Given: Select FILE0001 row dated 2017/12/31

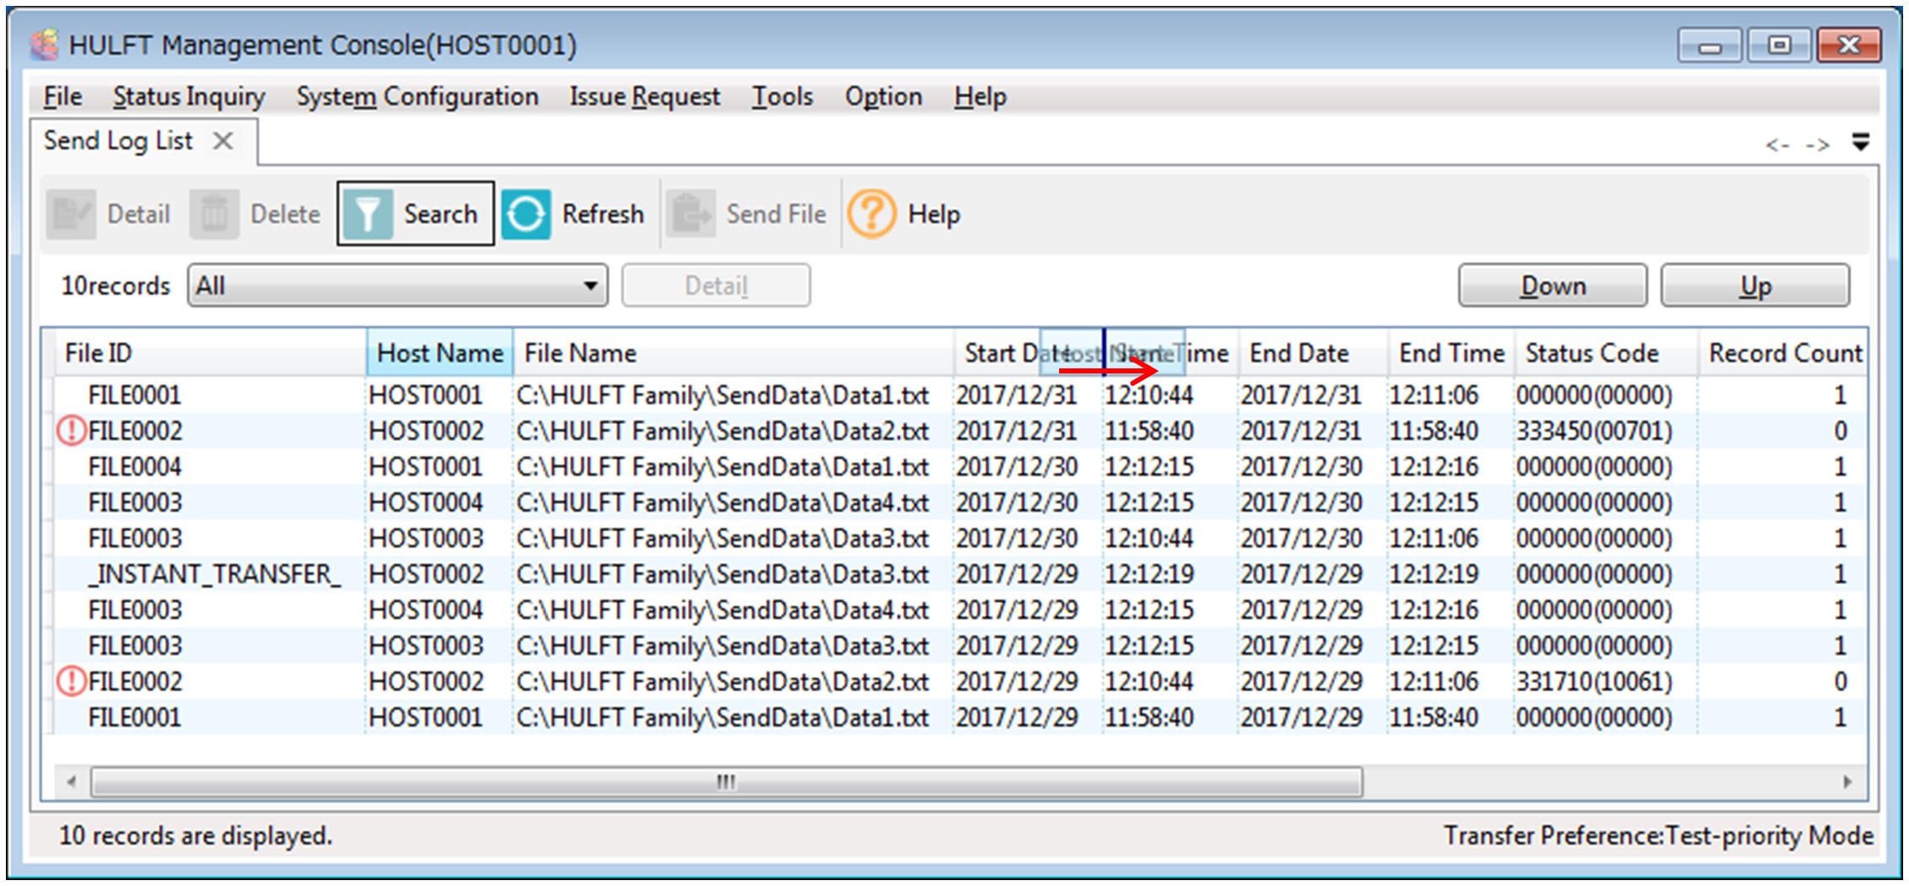Looking at the screenshot, I should pos(960,395).
